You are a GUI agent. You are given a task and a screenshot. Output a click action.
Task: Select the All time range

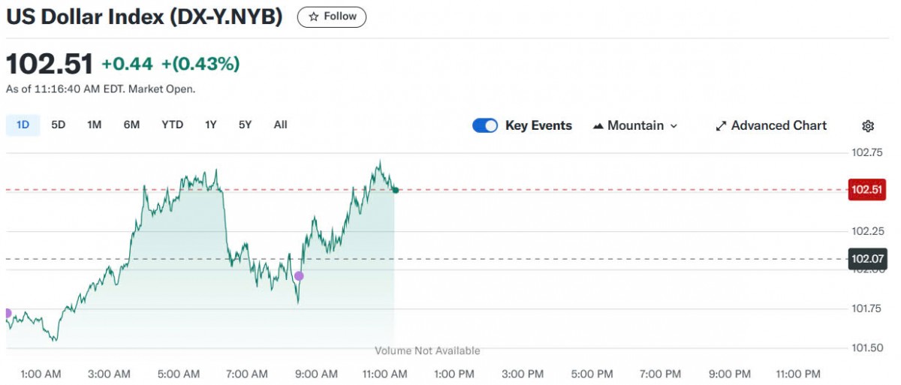pos(280,125)
